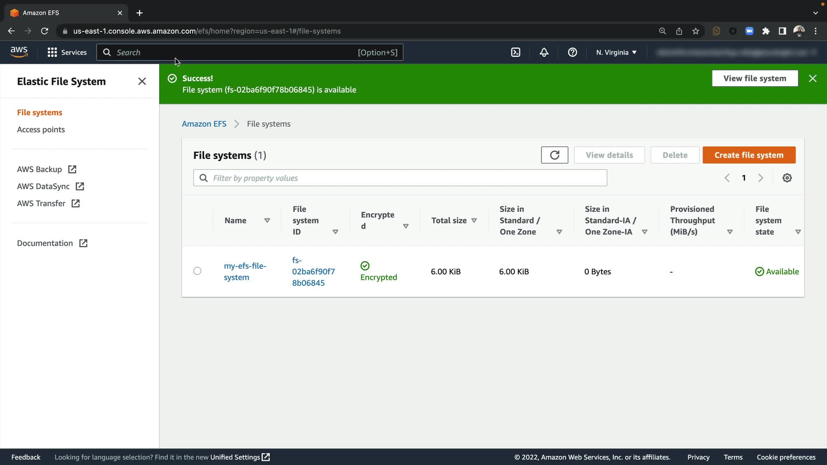Image resolution: width=827 pixels, height=465 pixels.
Task: Open AWS CloudShell terminal icon
Action: [x=516, y=53]
